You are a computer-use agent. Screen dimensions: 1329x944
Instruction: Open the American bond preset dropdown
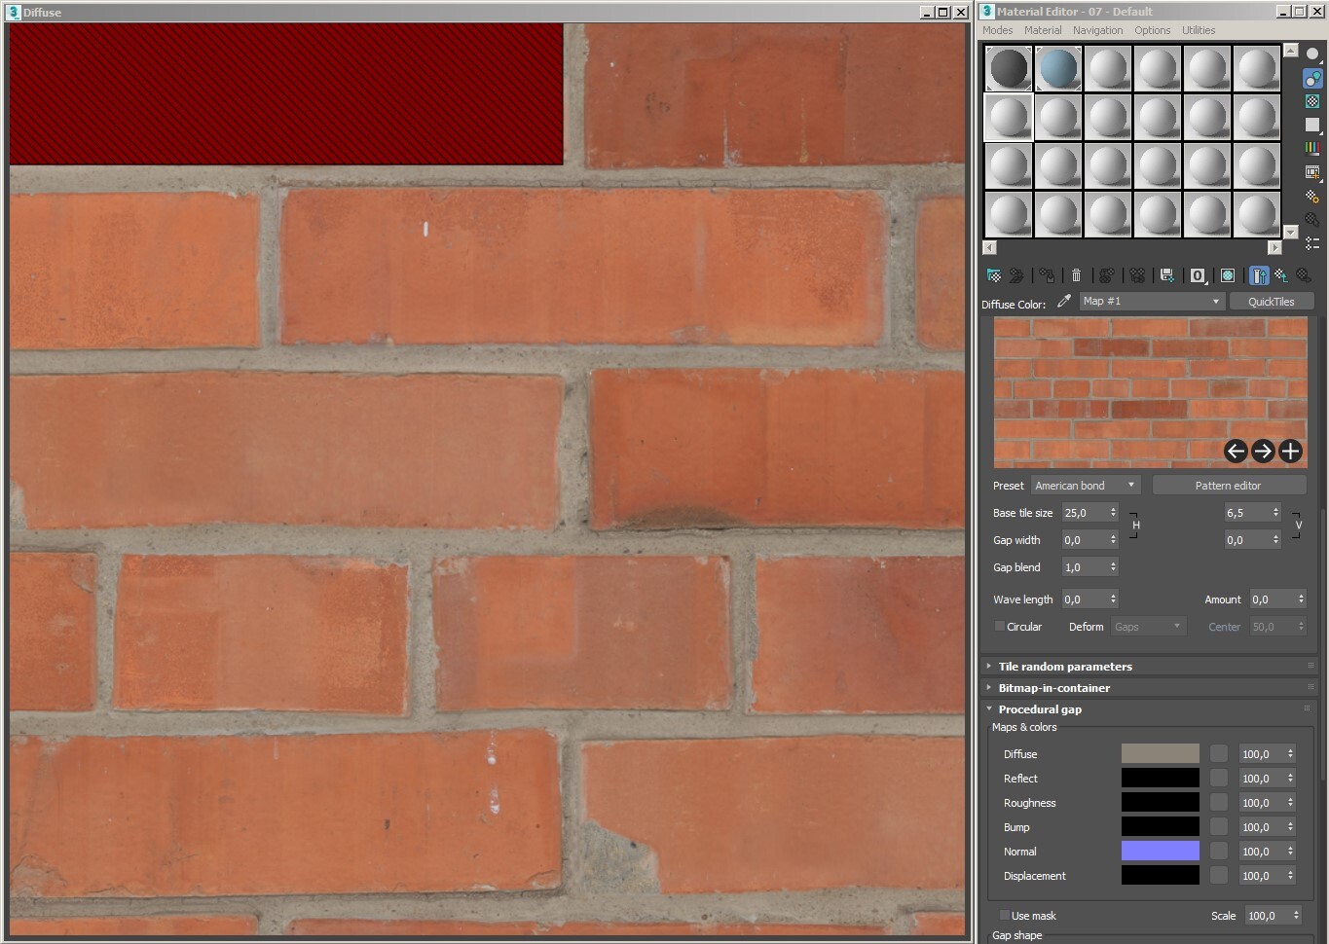(x=1085, y=486)
